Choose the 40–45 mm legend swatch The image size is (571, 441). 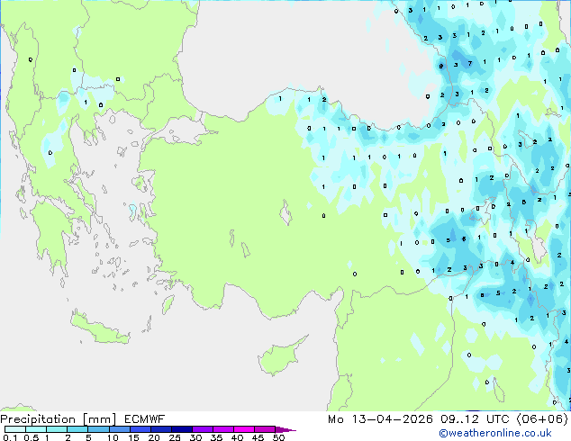tap(244, 429)
